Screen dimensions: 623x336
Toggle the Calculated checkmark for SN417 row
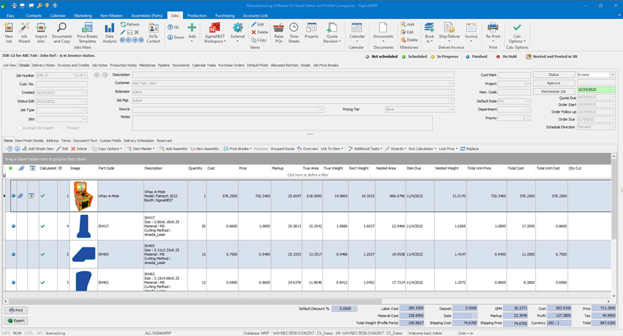pos(43,226)
